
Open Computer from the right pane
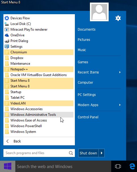pos(85,83)
